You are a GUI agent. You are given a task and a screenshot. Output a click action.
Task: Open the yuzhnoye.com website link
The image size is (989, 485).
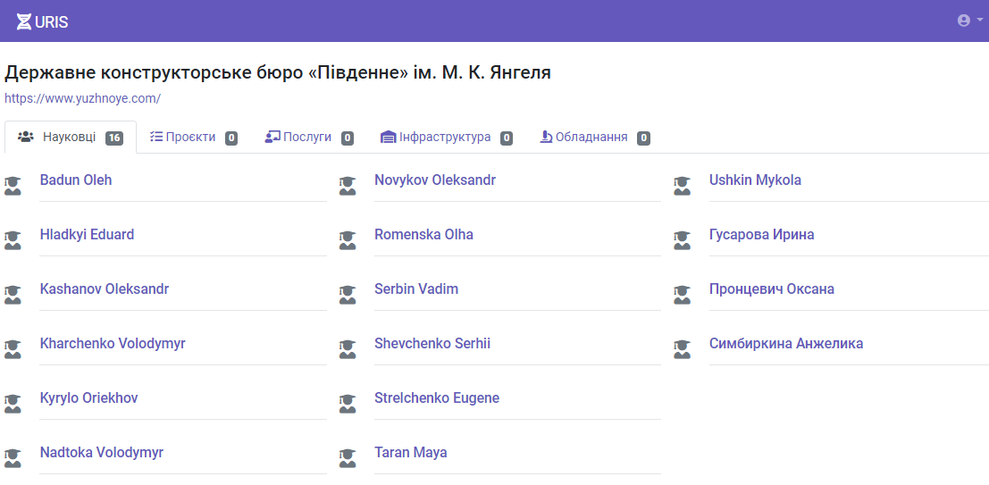(x=82, y=98)
